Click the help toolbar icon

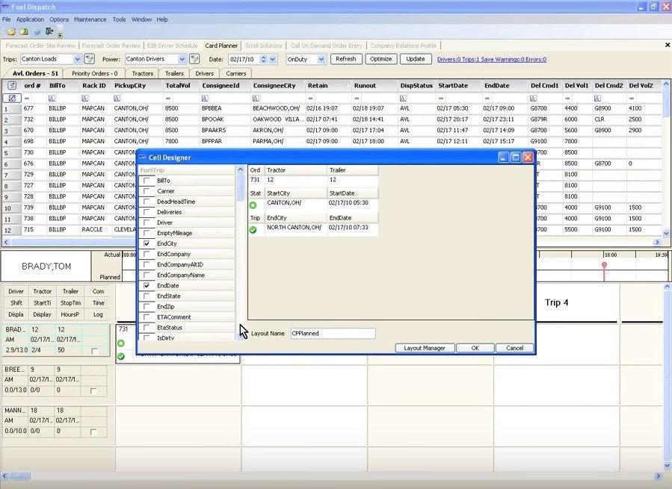pyautogui.click(x=36, y=31)
